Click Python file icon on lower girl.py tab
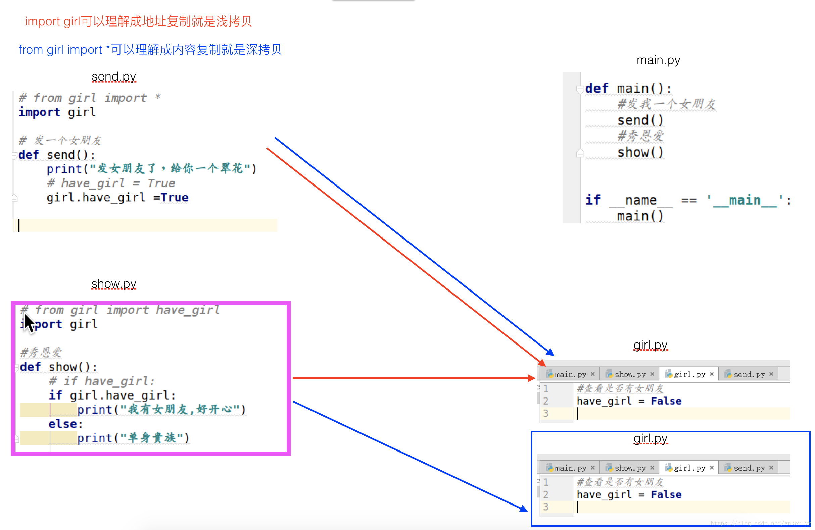 (x=668, y=467)
